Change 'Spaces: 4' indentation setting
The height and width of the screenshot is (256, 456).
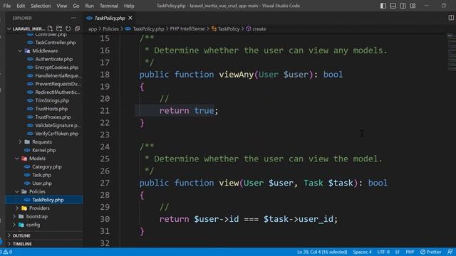click(362, 252)
